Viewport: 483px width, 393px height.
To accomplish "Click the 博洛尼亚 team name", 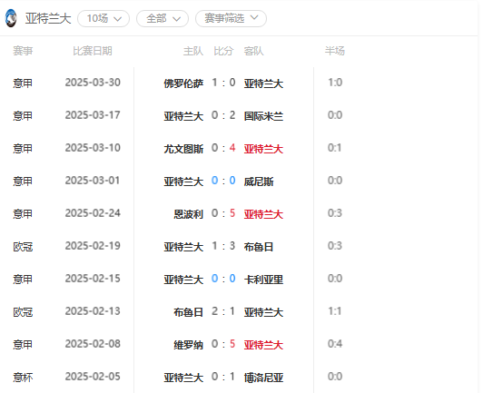I will tap(263, 378).
